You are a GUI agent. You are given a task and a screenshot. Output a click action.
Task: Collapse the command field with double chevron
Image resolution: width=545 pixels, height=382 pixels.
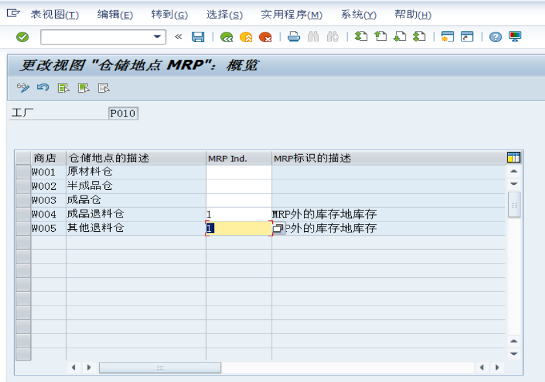point(178,36)
